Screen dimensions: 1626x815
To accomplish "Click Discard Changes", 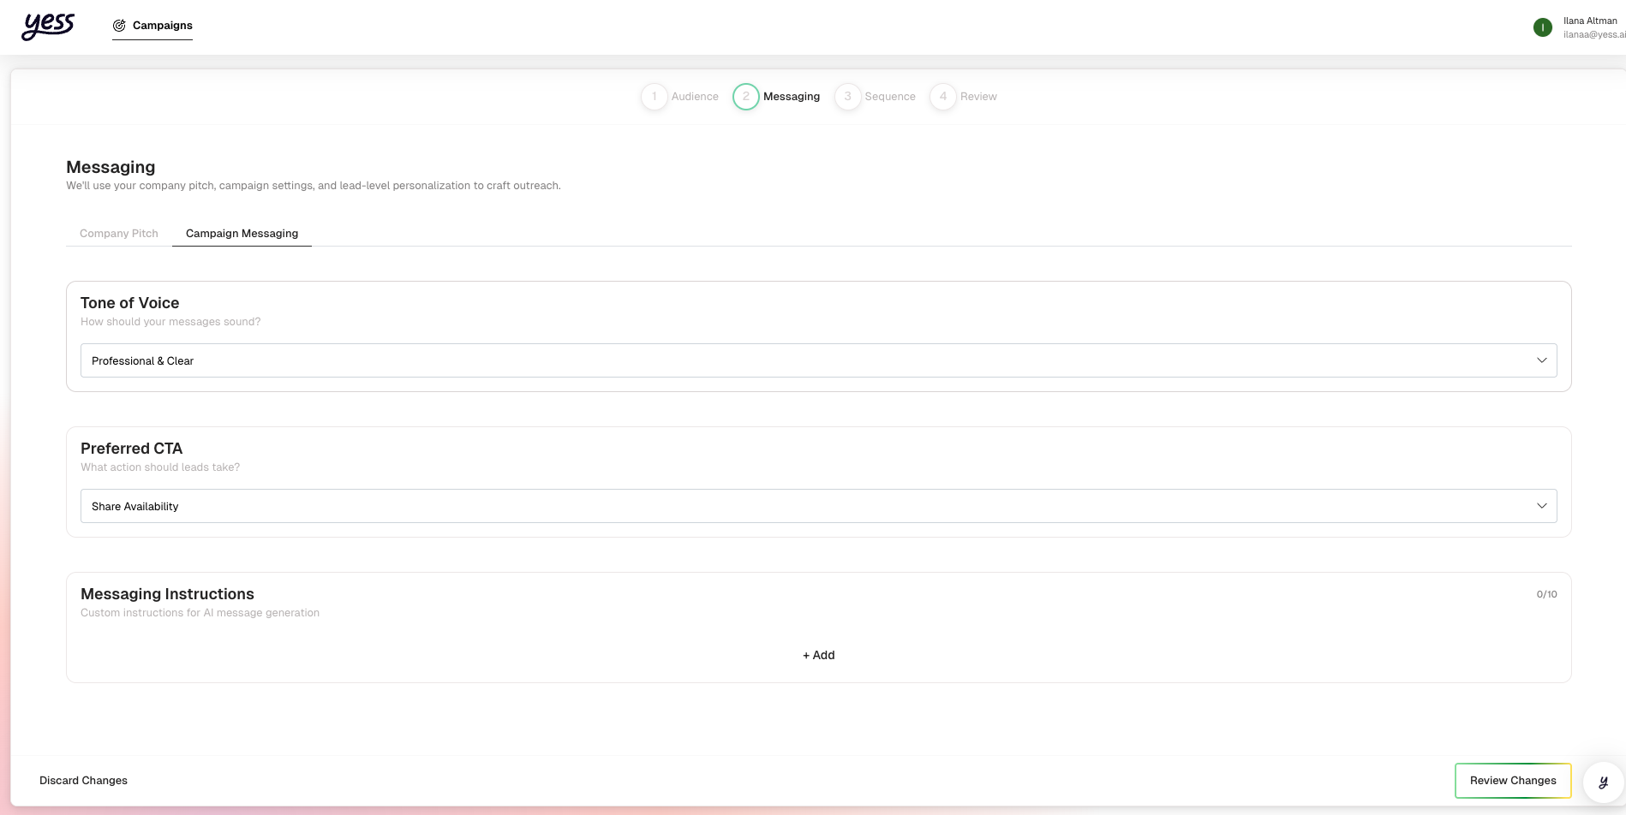I will tap(83, 781).
